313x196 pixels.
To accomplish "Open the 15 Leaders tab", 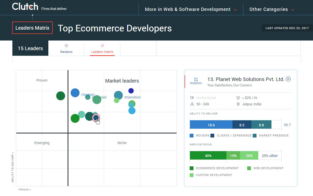I will click(30, 48).
